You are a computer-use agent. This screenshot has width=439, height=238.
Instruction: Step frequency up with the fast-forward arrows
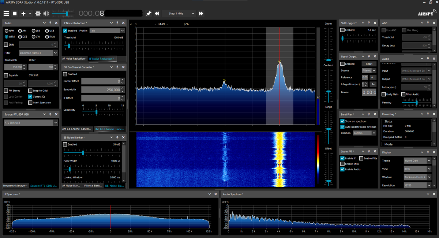pos(201,14)
